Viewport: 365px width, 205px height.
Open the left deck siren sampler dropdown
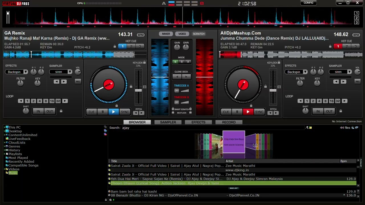point(70,72)
